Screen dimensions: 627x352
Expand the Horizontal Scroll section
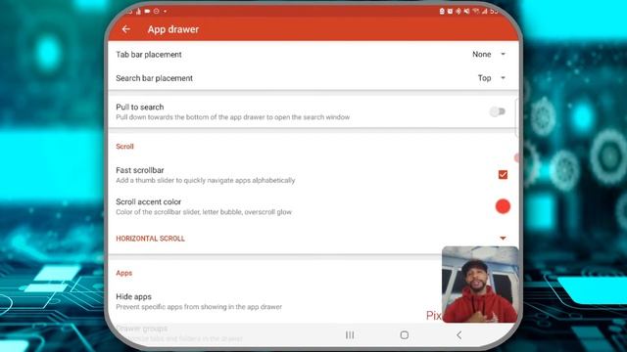(503, 239)
